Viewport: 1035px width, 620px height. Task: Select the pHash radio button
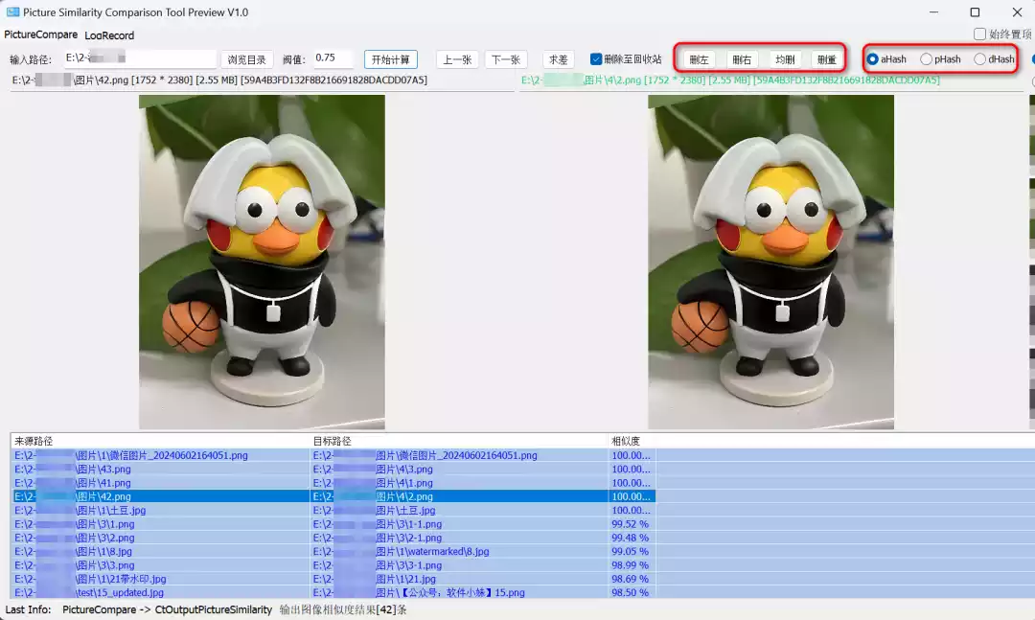click(926, 59)
